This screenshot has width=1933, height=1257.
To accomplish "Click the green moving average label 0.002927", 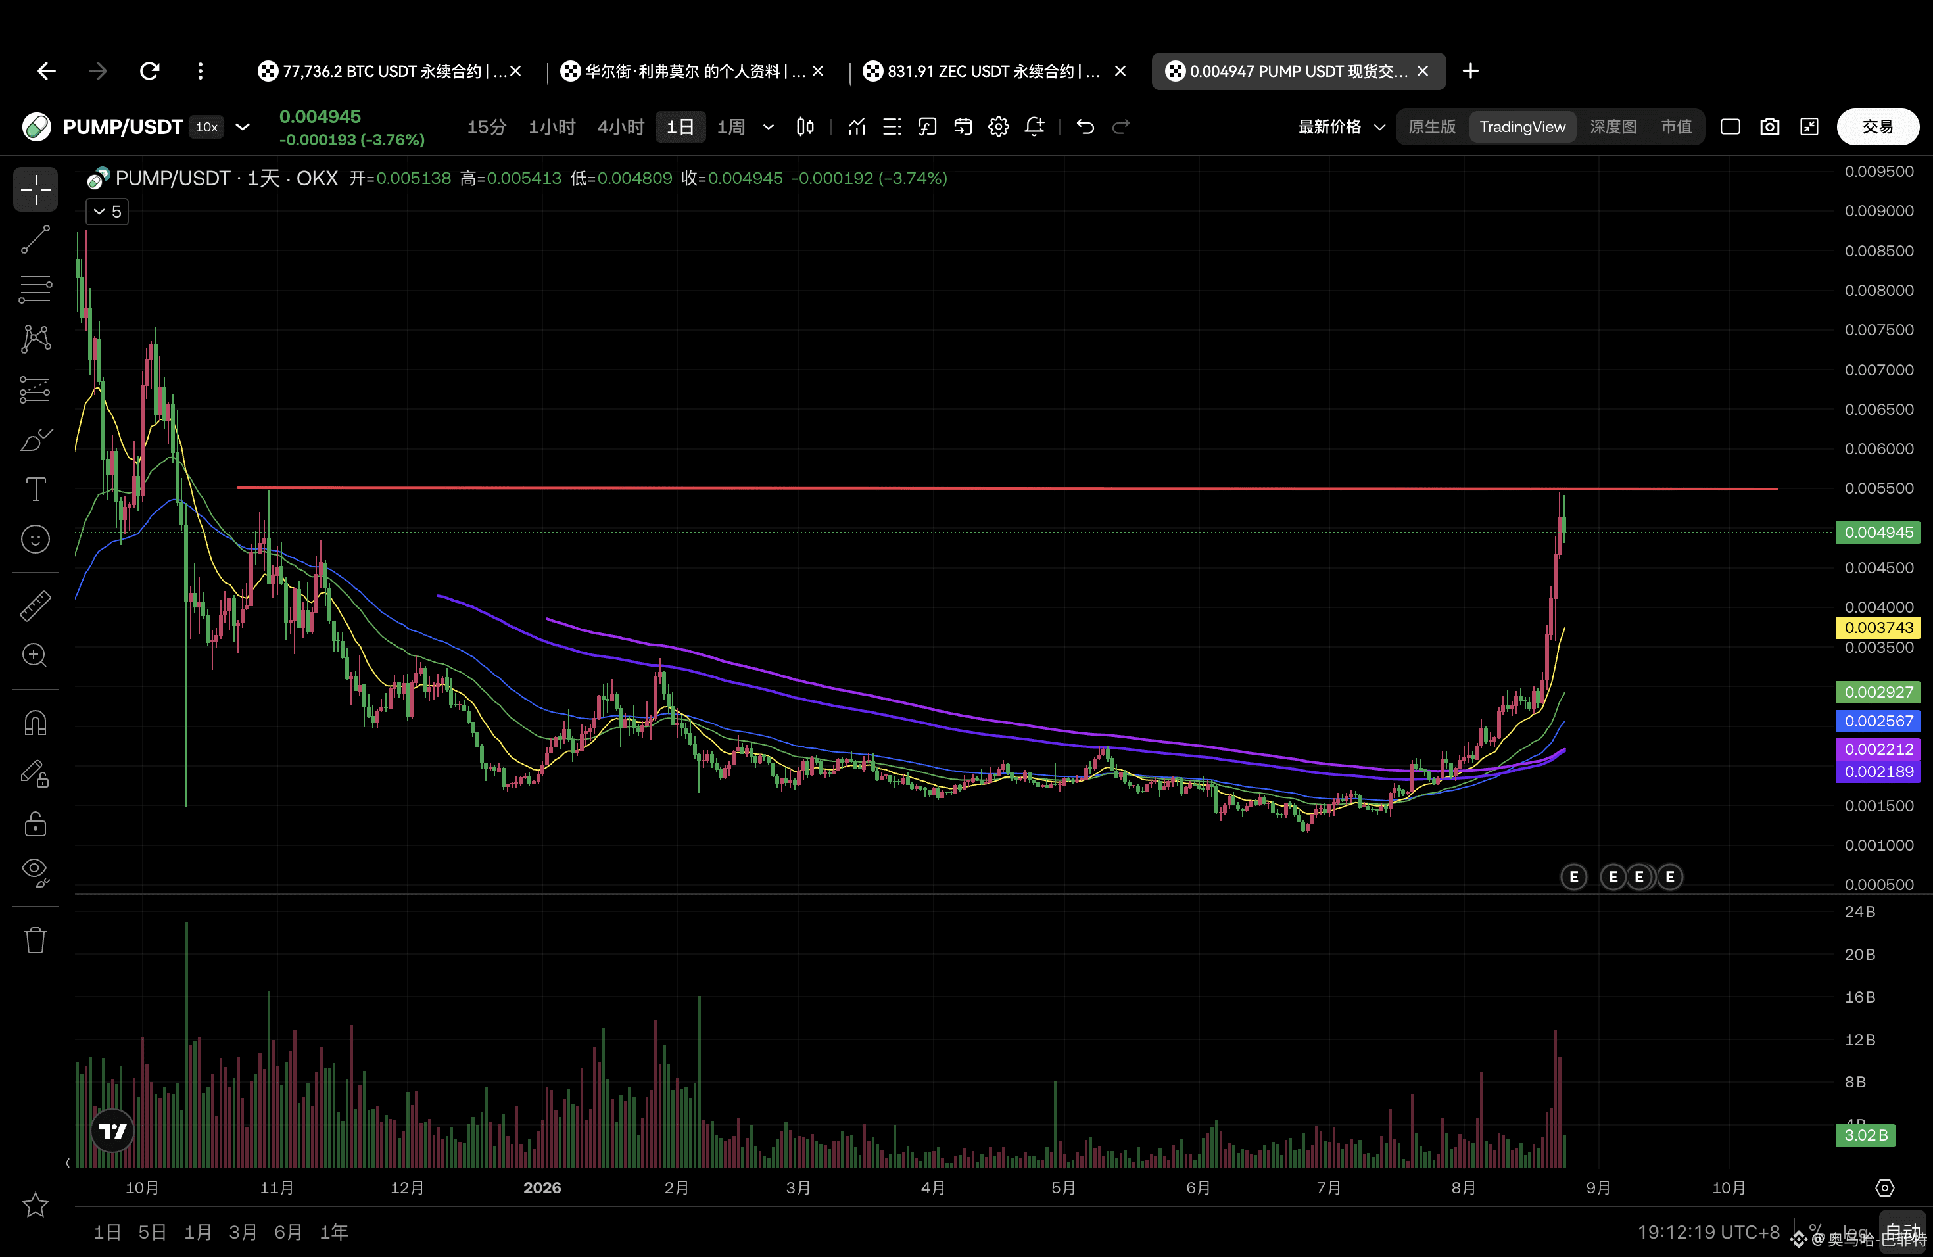I will [1878, 692].
